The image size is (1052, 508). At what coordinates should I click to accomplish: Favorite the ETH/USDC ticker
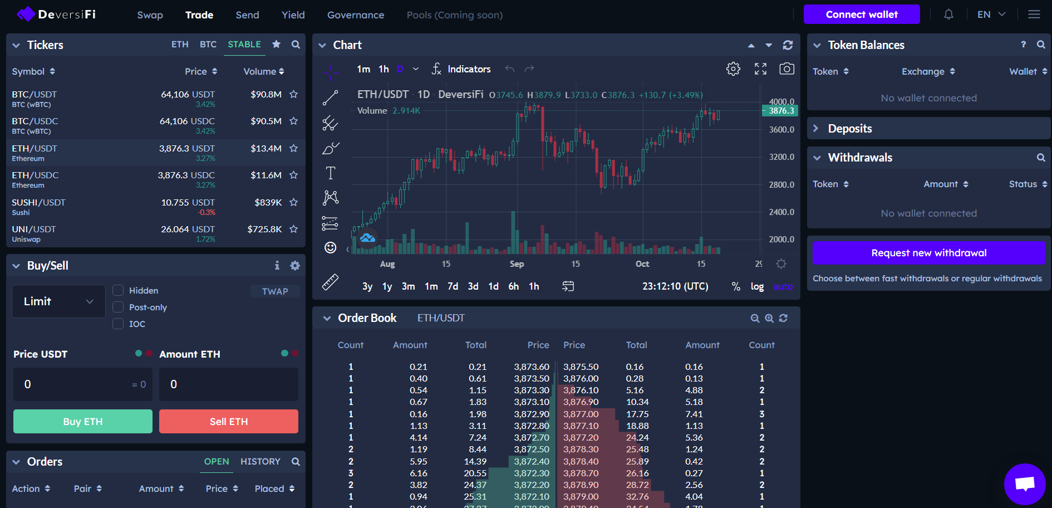[x=294, y=175]
